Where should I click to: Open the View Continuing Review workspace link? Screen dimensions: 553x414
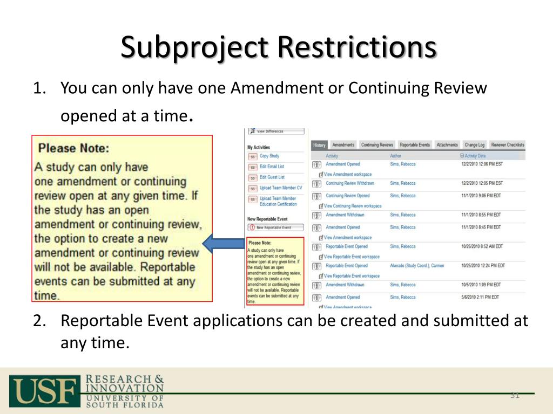click(x=352, y=206)
